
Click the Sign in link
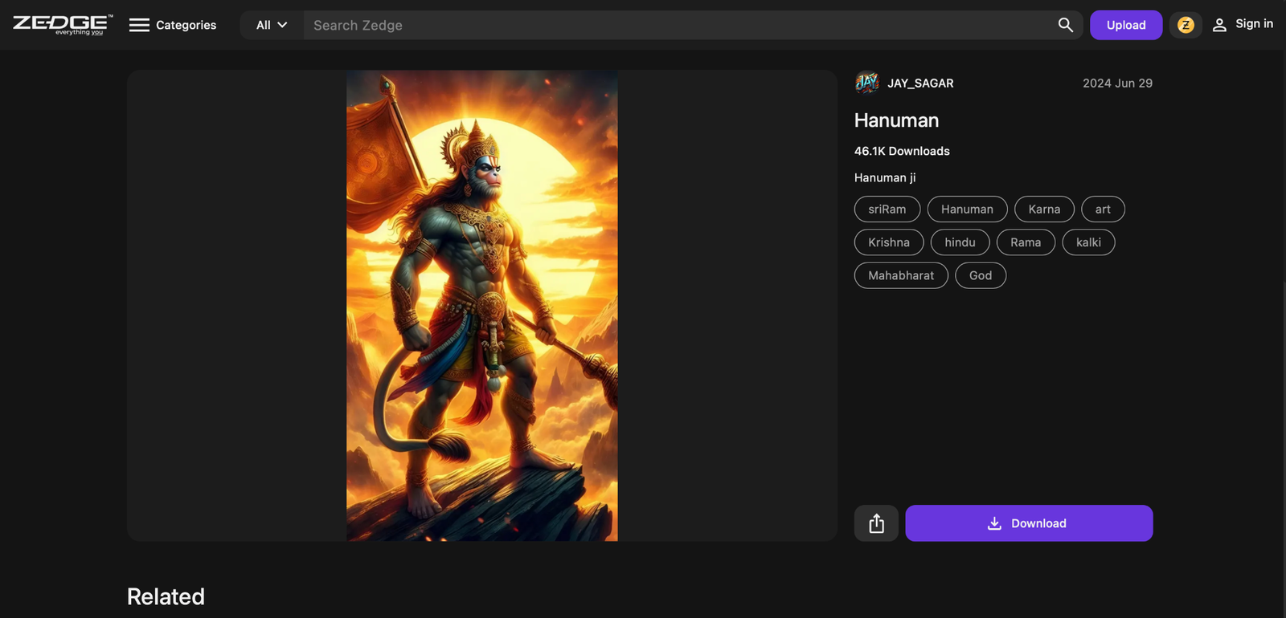click(x=1254, y=24)
